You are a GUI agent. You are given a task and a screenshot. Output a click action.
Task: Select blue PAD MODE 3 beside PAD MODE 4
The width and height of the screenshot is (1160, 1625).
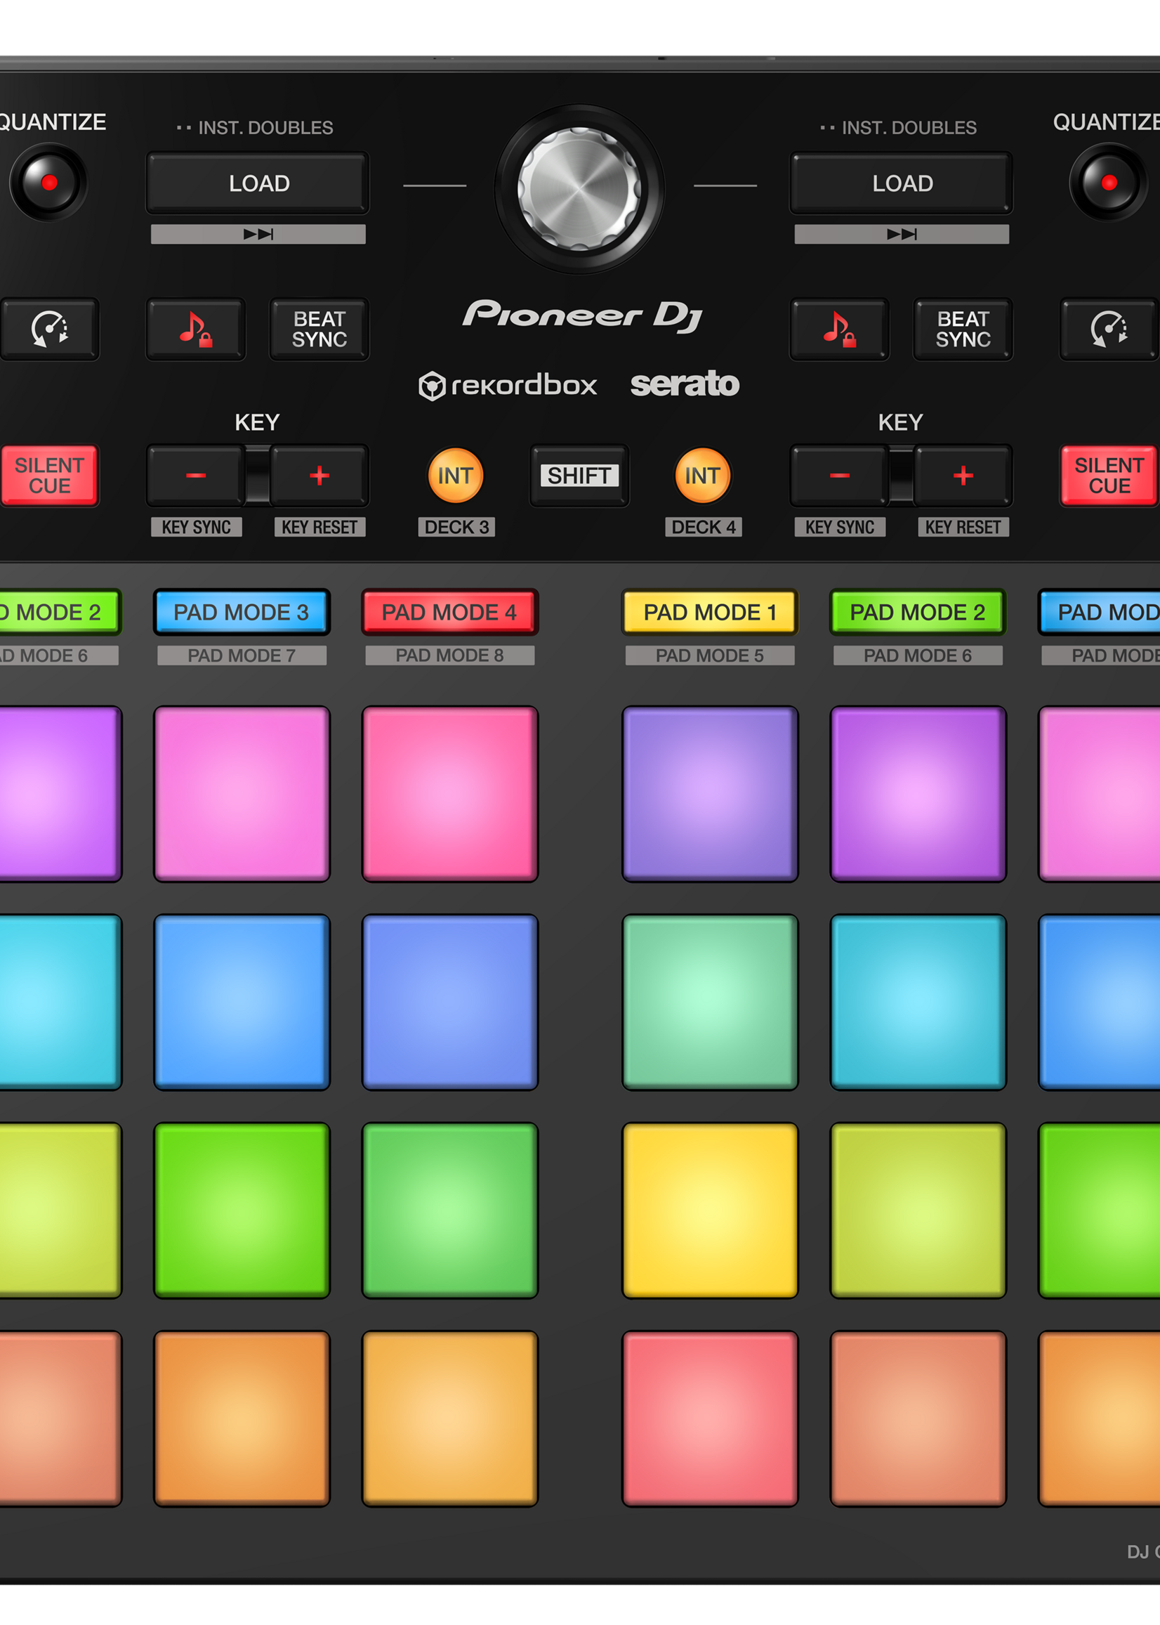(242, 612)
